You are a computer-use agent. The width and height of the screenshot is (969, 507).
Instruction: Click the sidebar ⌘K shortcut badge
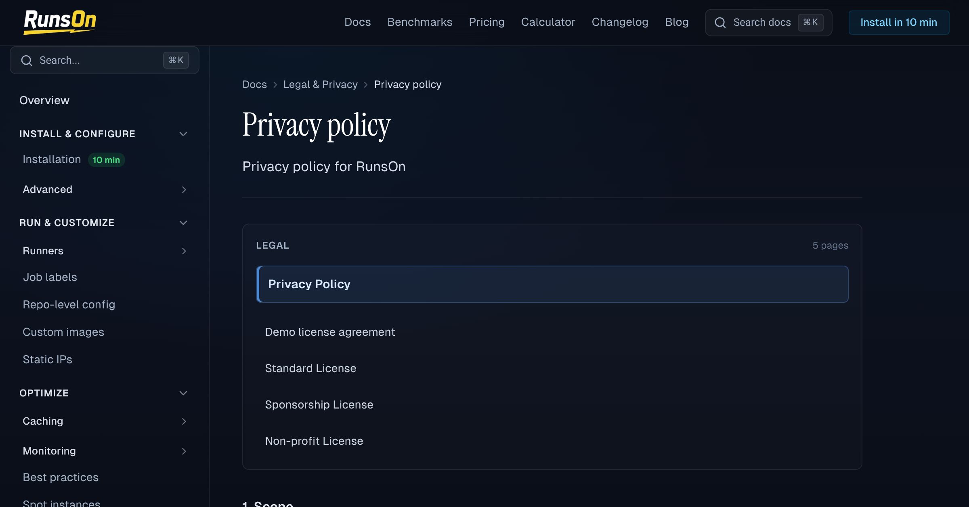click(x=176, y=60)
